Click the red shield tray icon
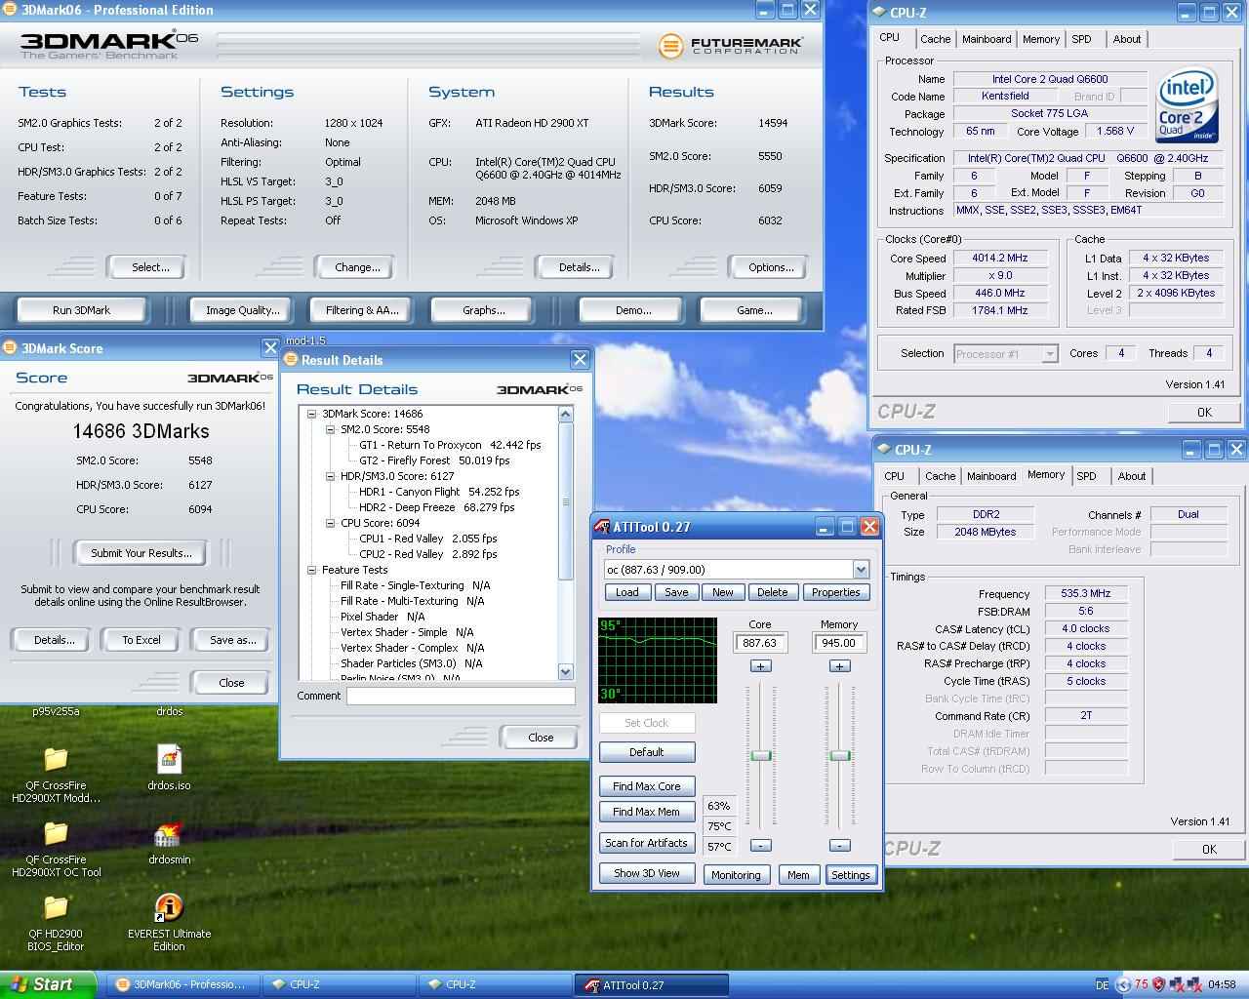This screenshot has height=999, width=1249. tap(1158, 984)
